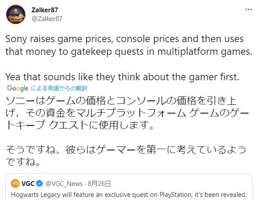Open the Zalker87 profile avatar

(16, 14)
